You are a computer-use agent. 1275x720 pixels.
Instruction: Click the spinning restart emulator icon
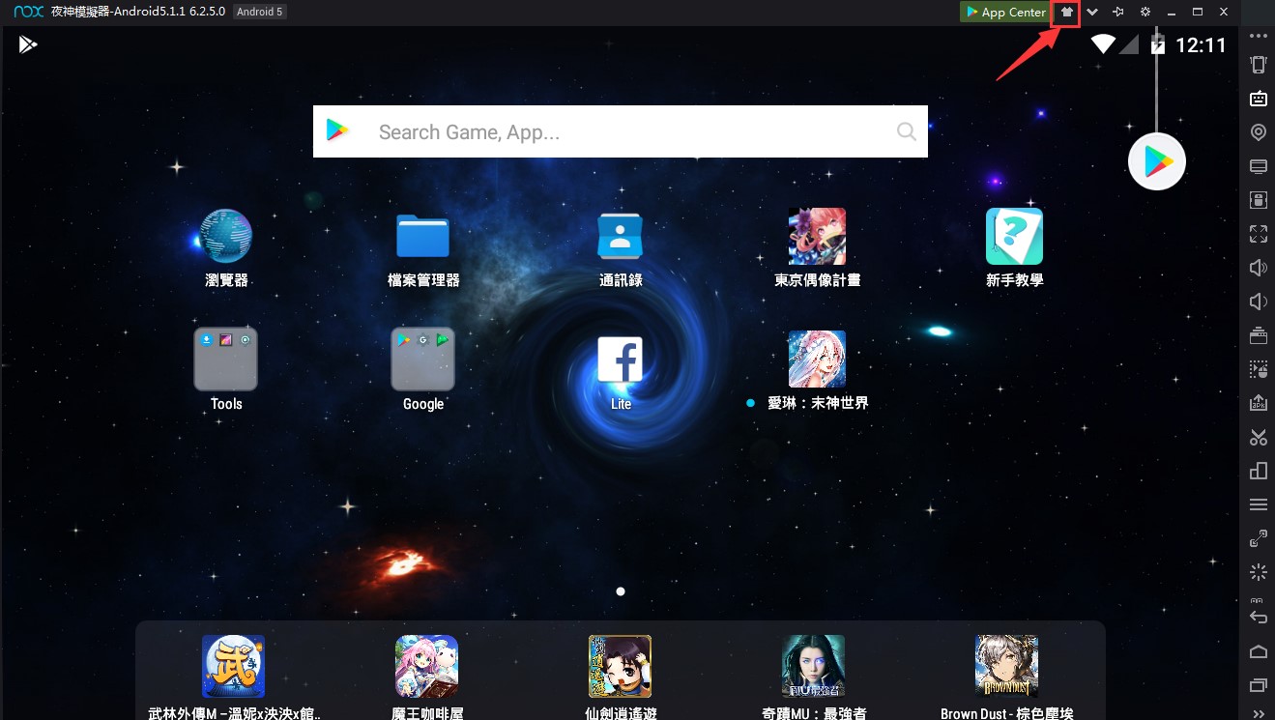point(1259,572)
